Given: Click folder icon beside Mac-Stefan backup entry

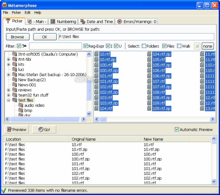Looking at the screenshot, I should click(x=15, y=74).
